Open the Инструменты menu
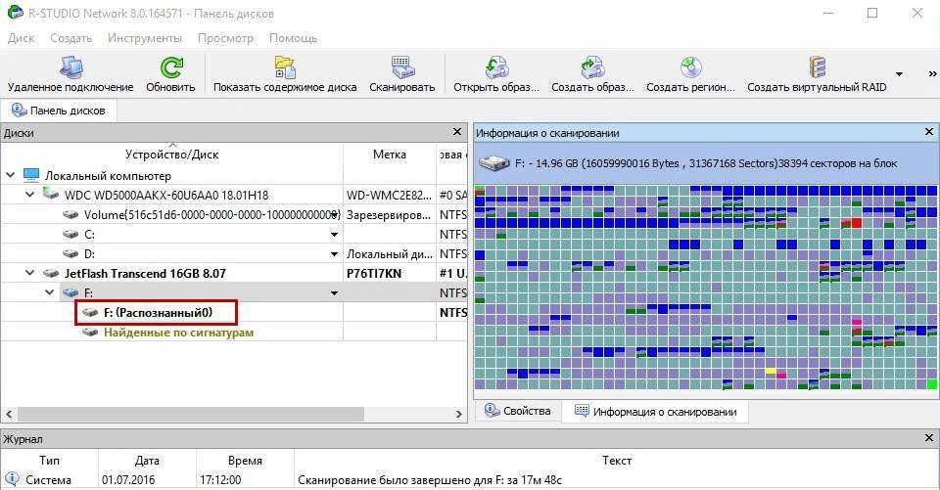Screen dimensions: 940x490 145,38
